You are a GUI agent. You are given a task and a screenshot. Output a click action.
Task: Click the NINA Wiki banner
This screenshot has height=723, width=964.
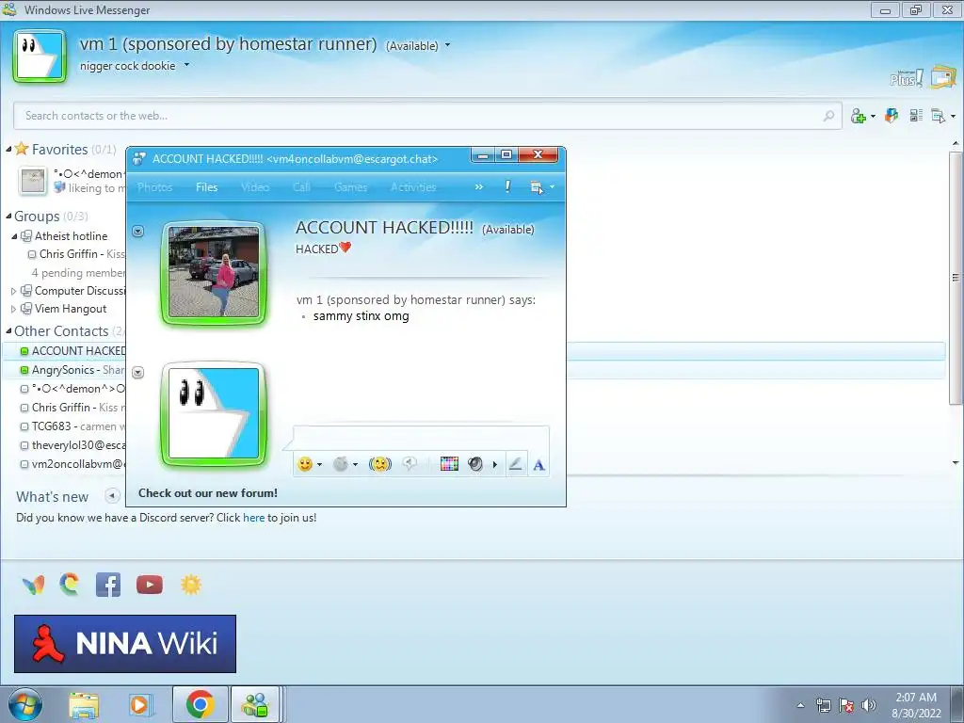pyautogui.click(x=125, y=644)
